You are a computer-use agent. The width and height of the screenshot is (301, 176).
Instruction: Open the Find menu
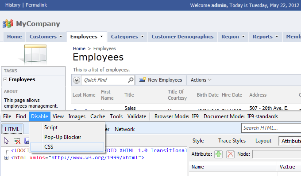click(21, 116)
